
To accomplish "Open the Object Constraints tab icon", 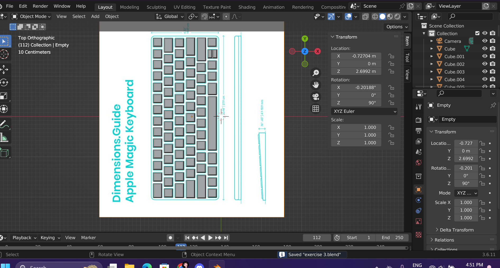I will tap(418, 211).
